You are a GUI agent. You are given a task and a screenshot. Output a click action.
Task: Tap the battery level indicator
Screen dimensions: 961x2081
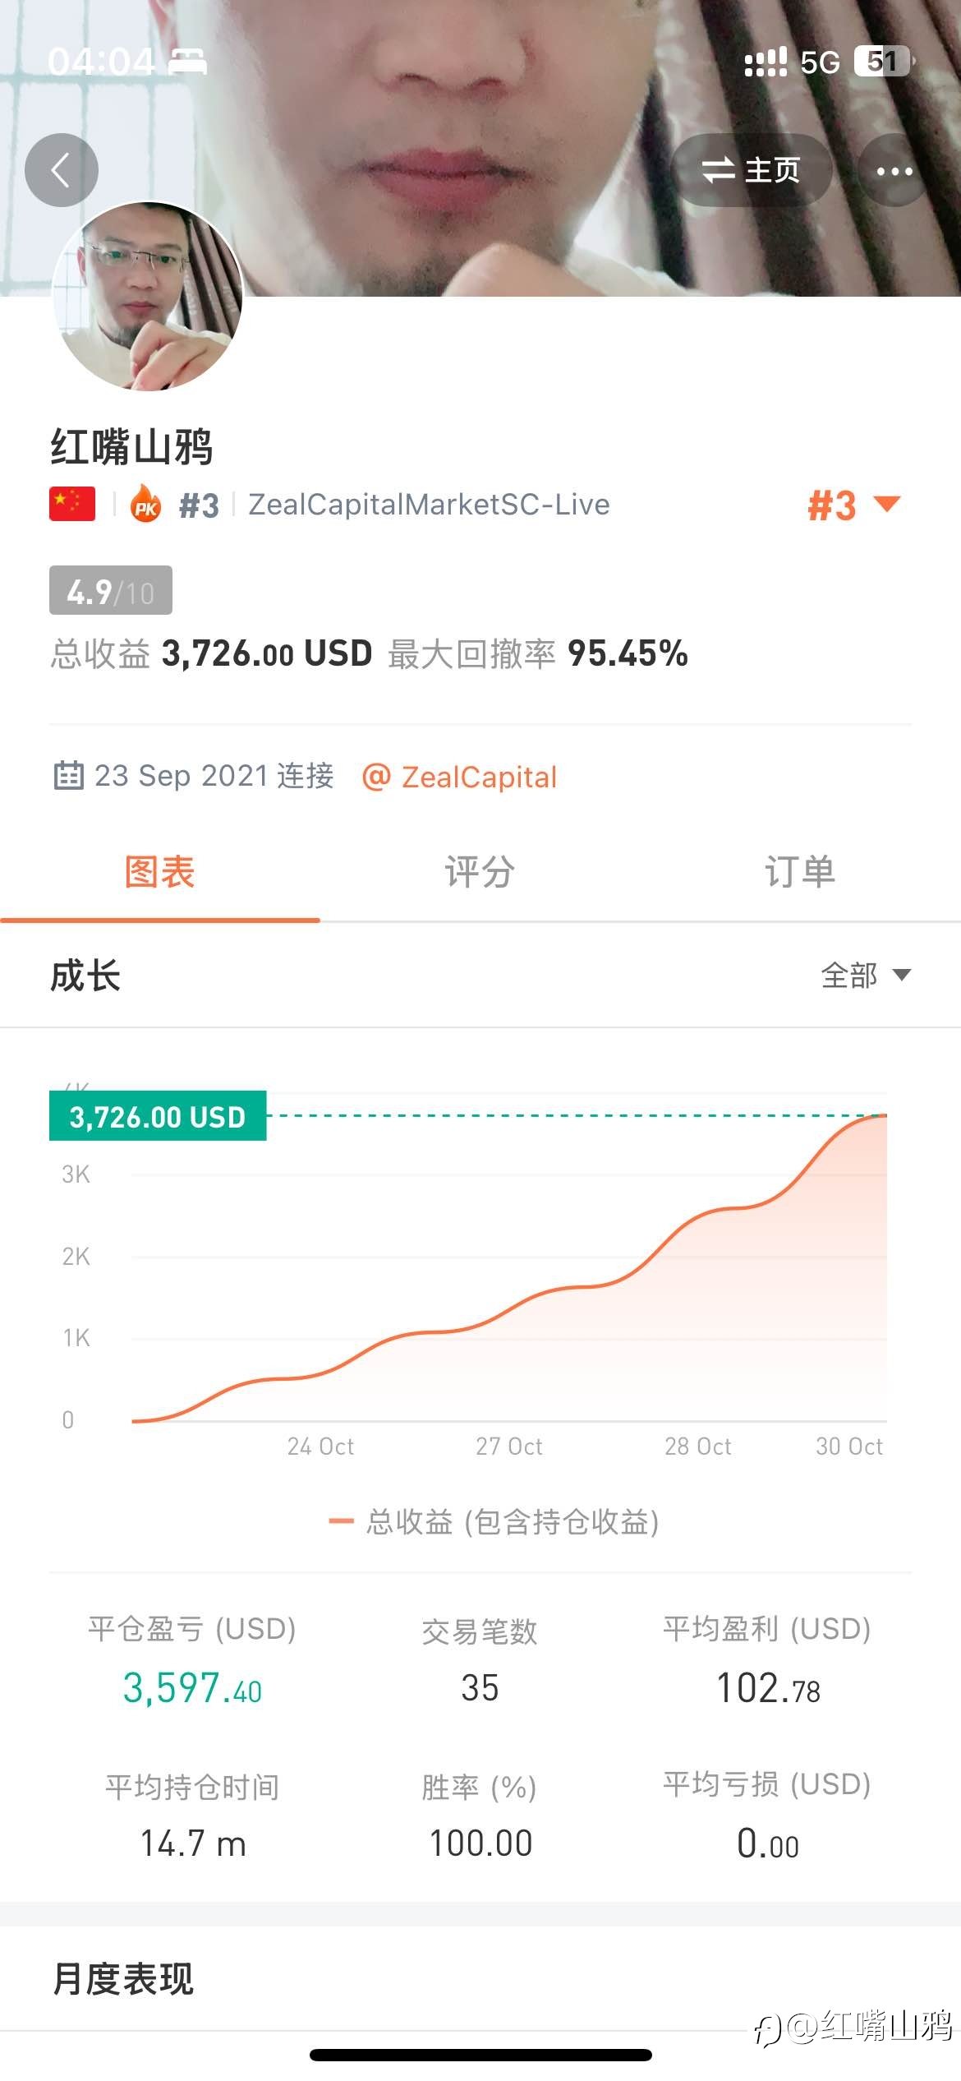click(x=883, y=62)
